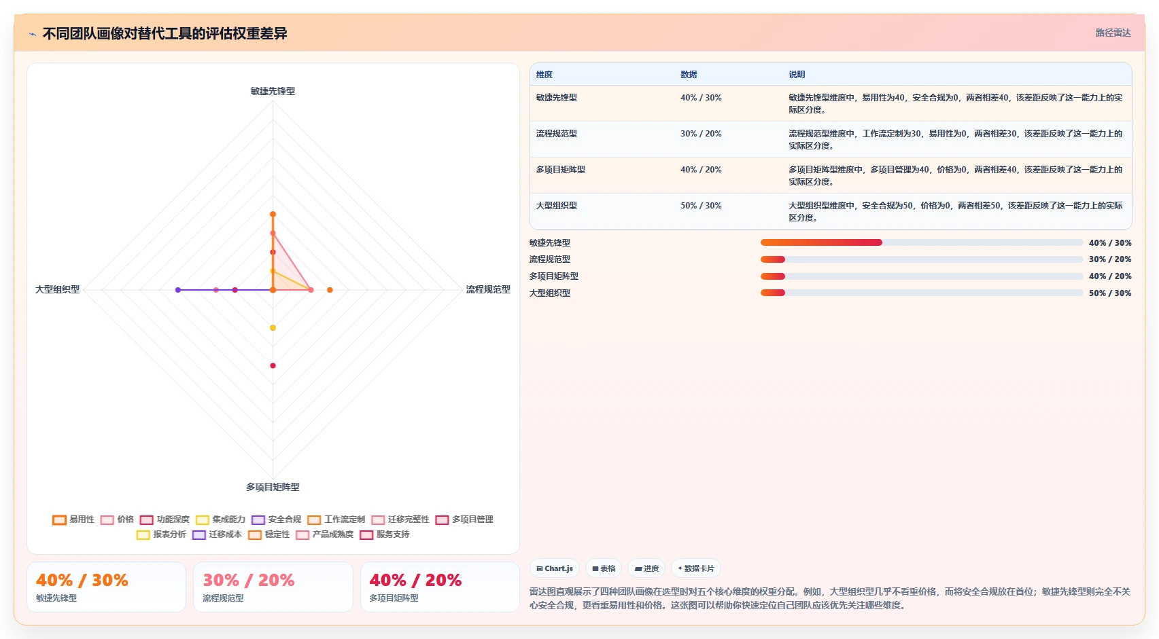Screen dimensions: 1159x639
Task: Click the 多项目矩阵型 progress bar
Action: (922, 276)
